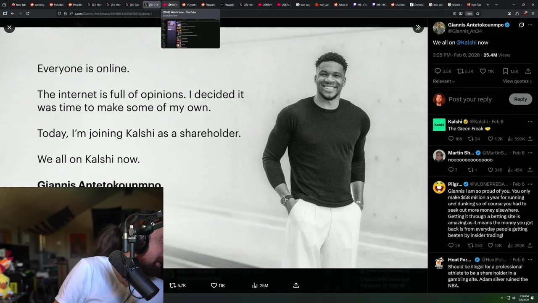538x303 pixels.
Task: Share icon in photo viewer bar
Action: (x=296, y=285)
